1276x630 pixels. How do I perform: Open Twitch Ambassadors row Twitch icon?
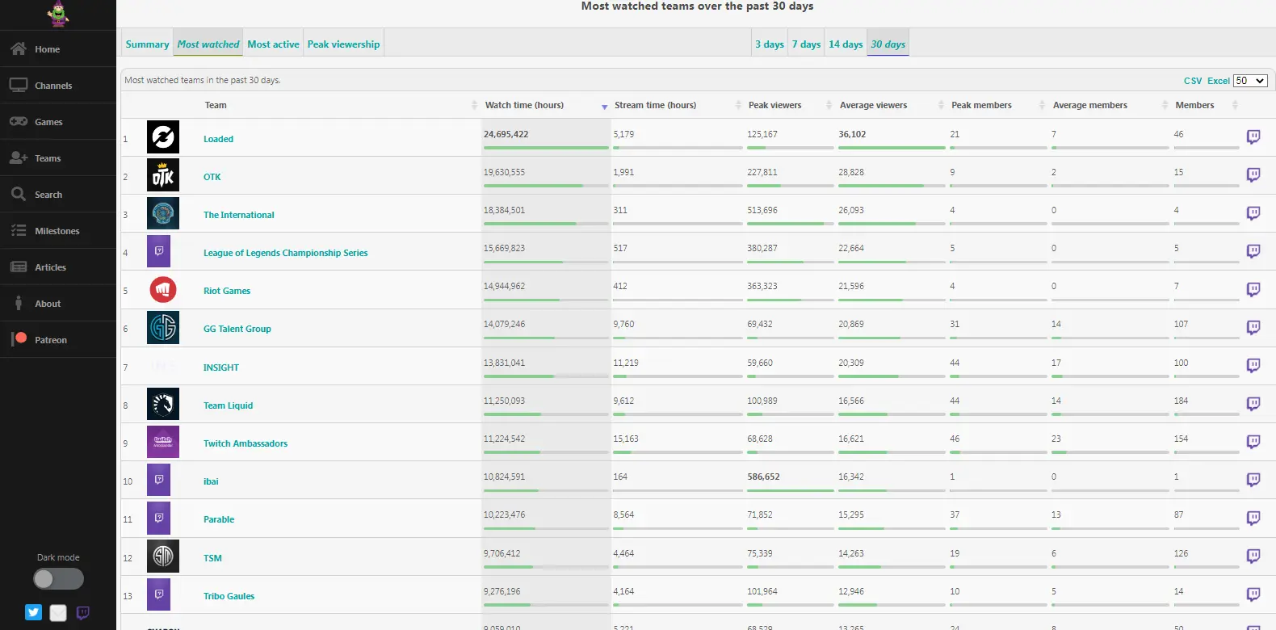click(x=1253, y=442)
